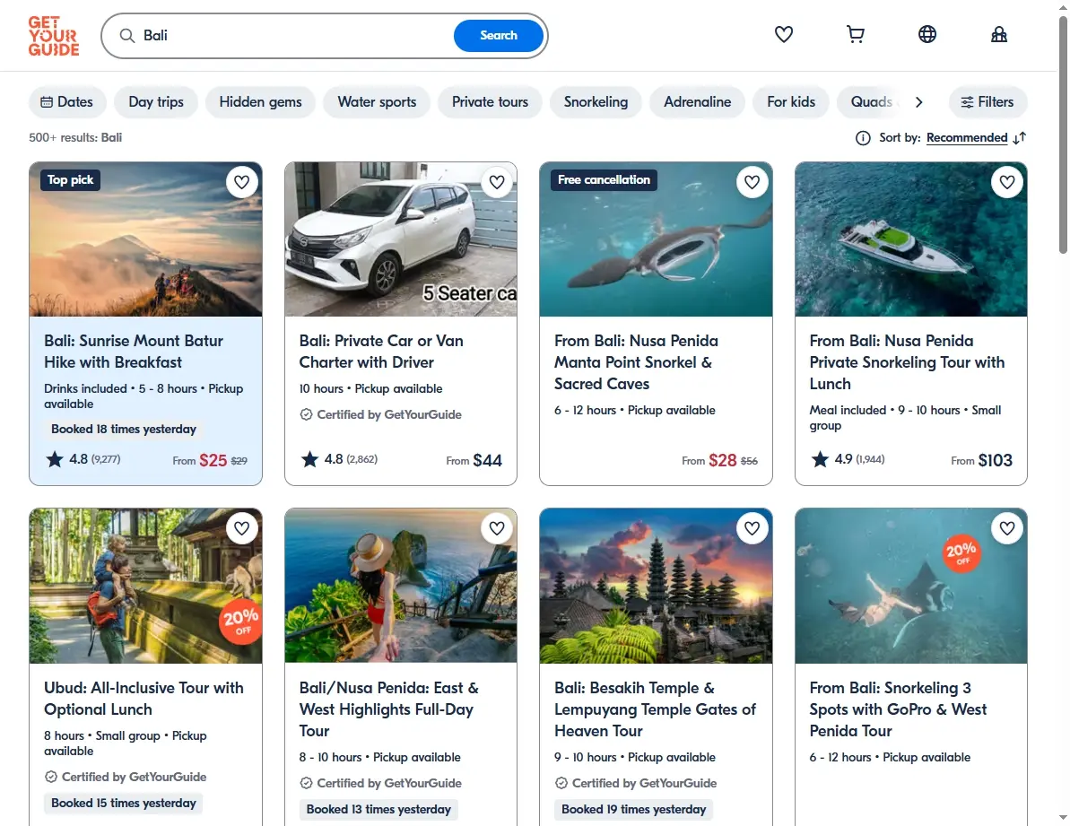Open the language globe icon

(x=926, y=34)
